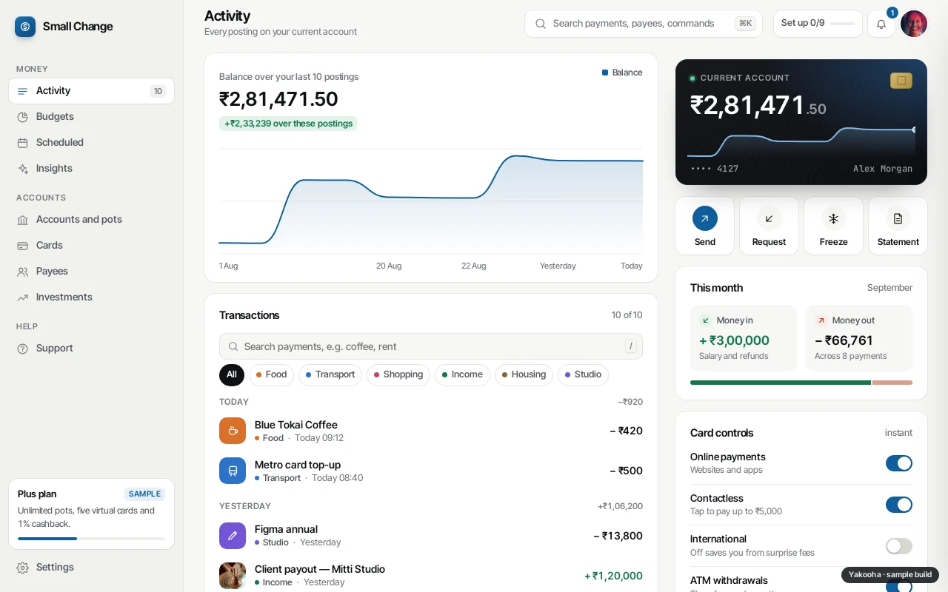Open the Statement document icon
The image size is (948, 592).
pos(898,218)
